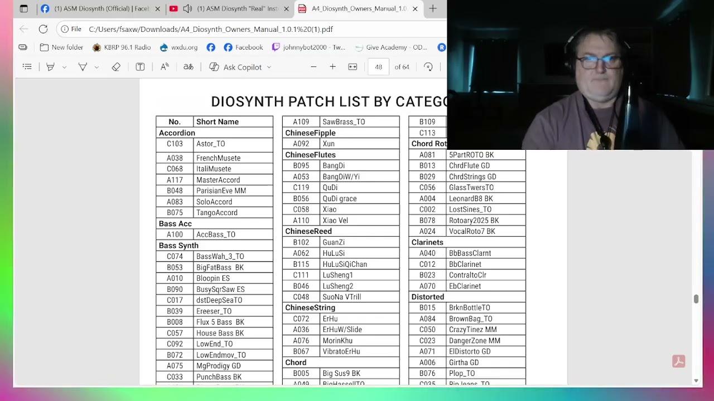Click 'TangoAccord' in the table
Screen dimensions: 714x401
(217, 213)
